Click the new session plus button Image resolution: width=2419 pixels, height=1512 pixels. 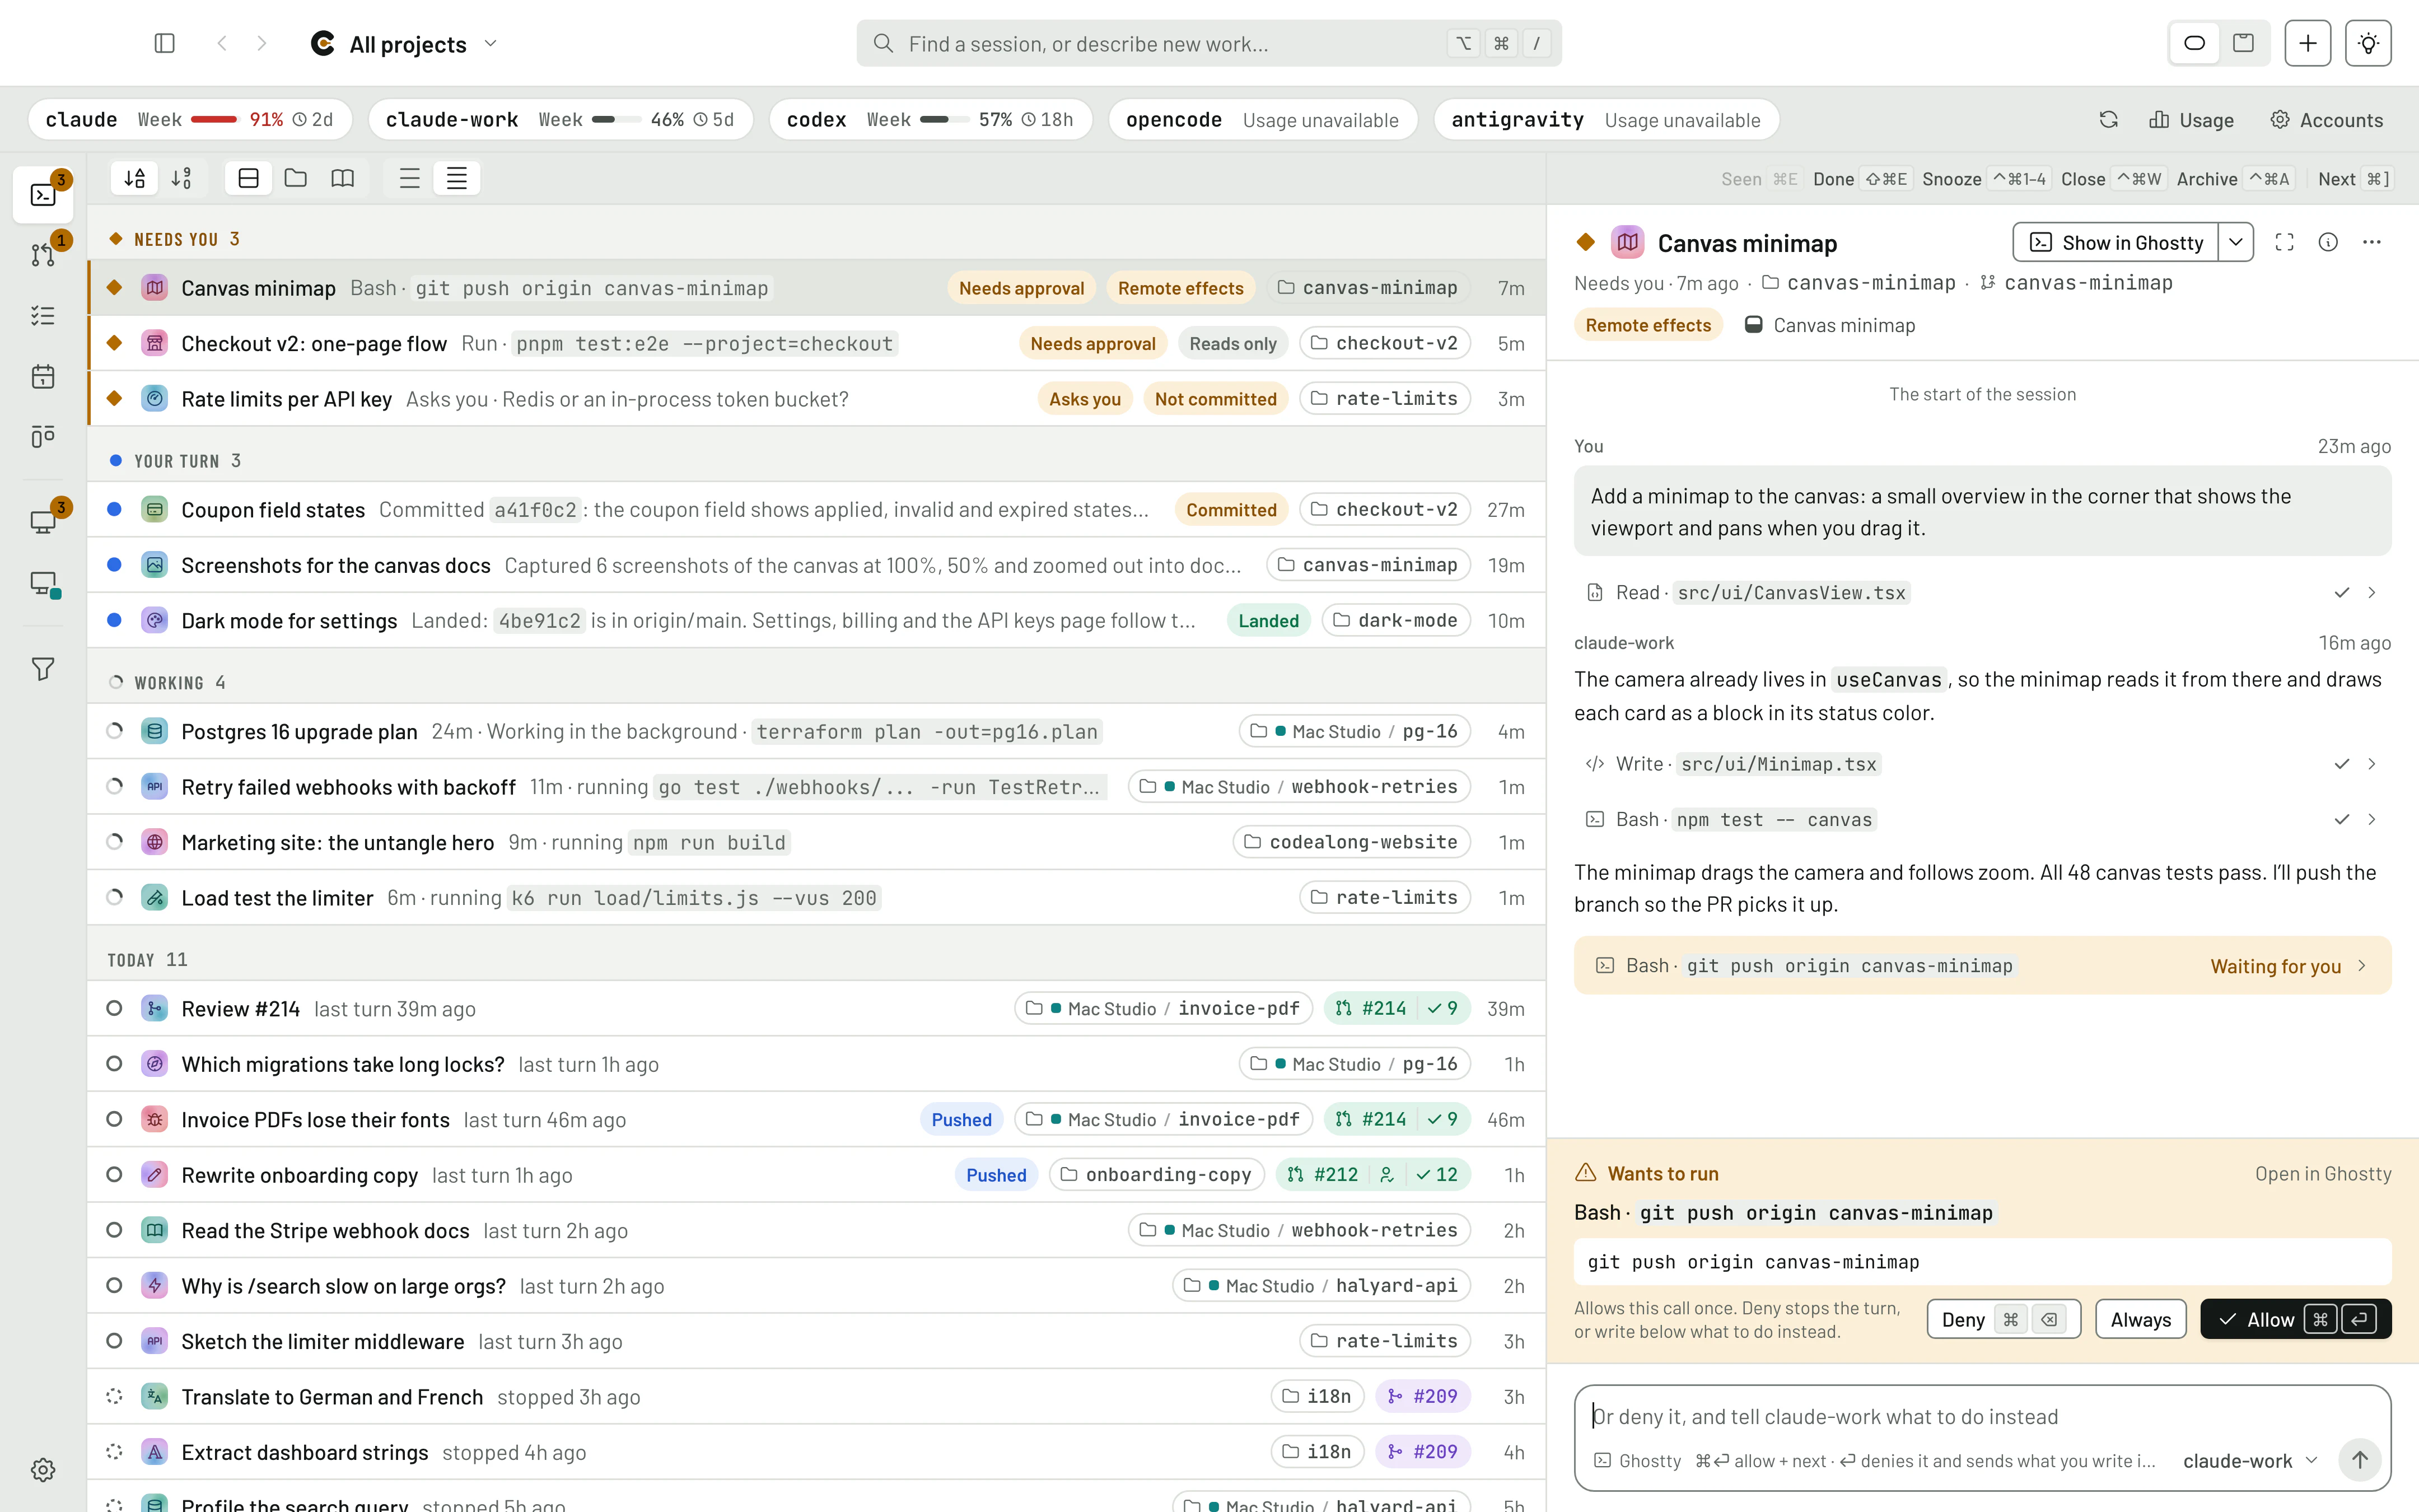click(2307, 43)
